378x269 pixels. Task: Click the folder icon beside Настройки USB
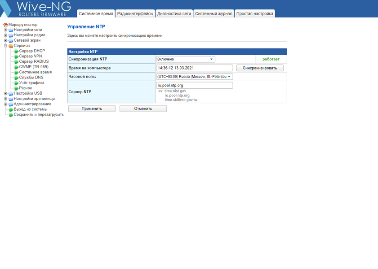tap(11, 94)
